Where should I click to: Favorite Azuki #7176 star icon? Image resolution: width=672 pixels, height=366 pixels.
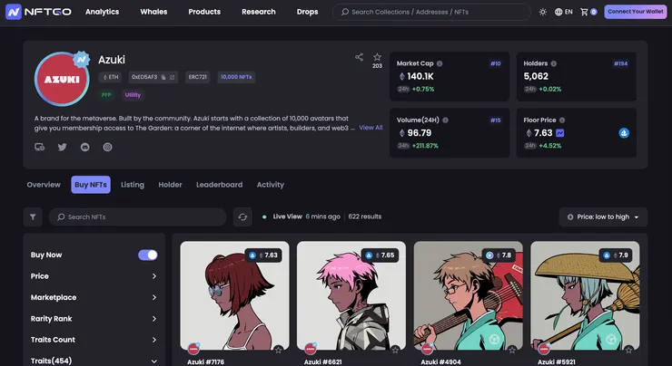point(278,351)
